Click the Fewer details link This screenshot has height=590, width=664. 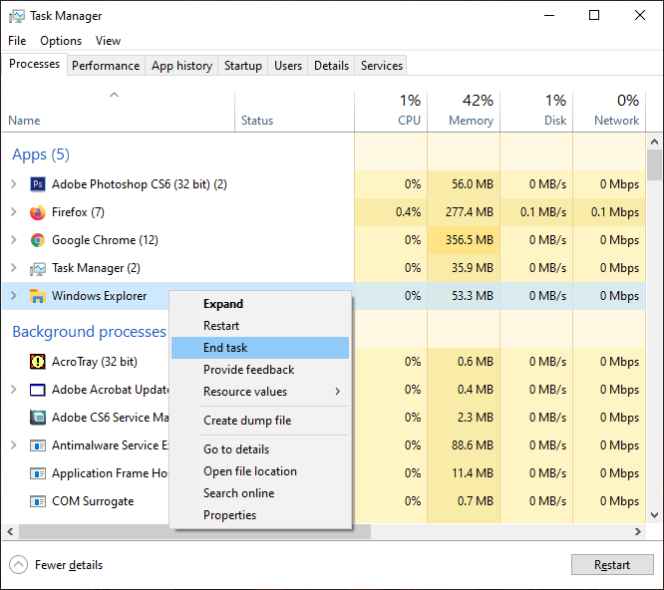(69, 565)
